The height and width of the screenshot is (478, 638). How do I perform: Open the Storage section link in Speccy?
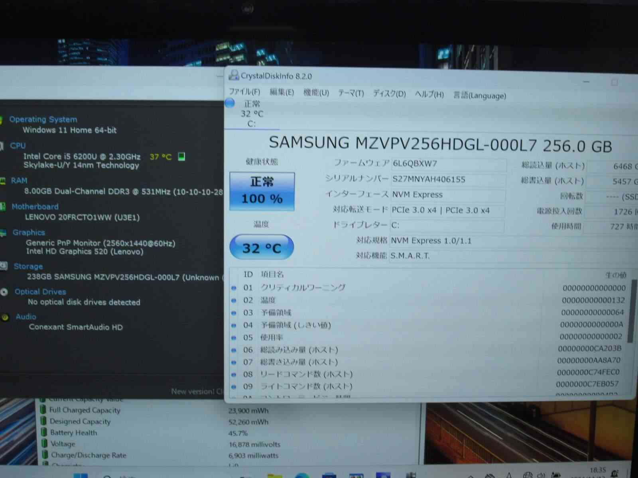(x=28, y=266)
